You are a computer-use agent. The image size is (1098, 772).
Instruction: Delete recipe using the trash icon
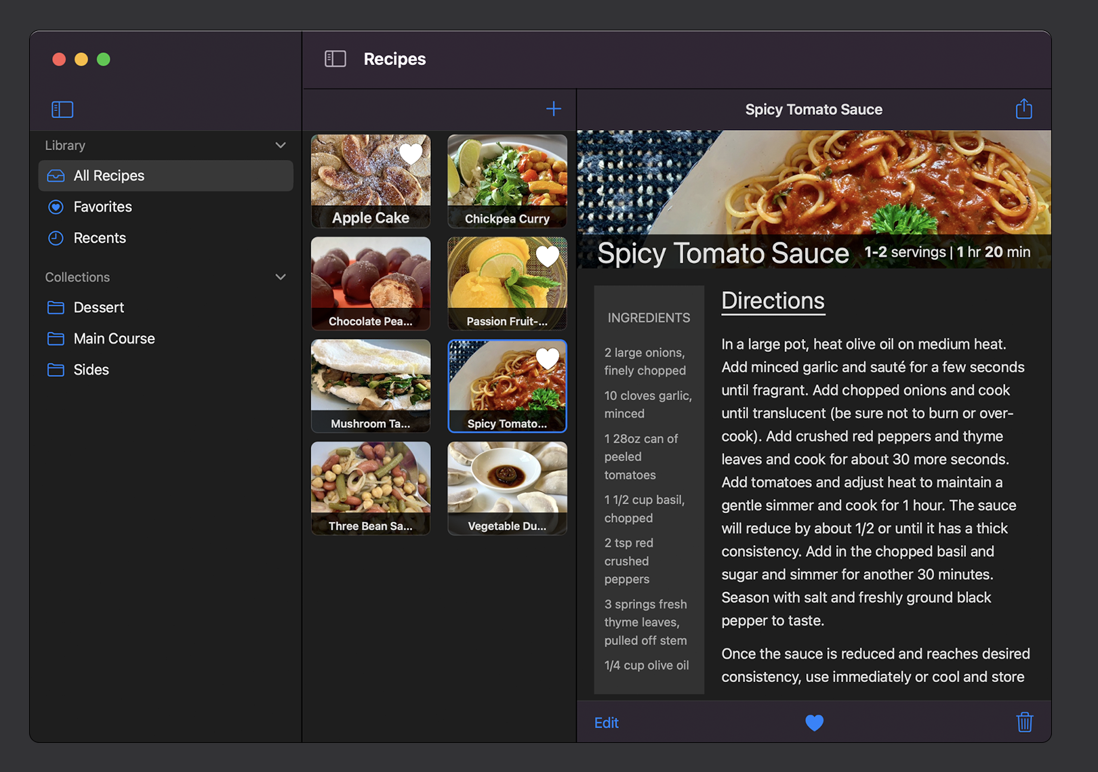coord(1025,722)
